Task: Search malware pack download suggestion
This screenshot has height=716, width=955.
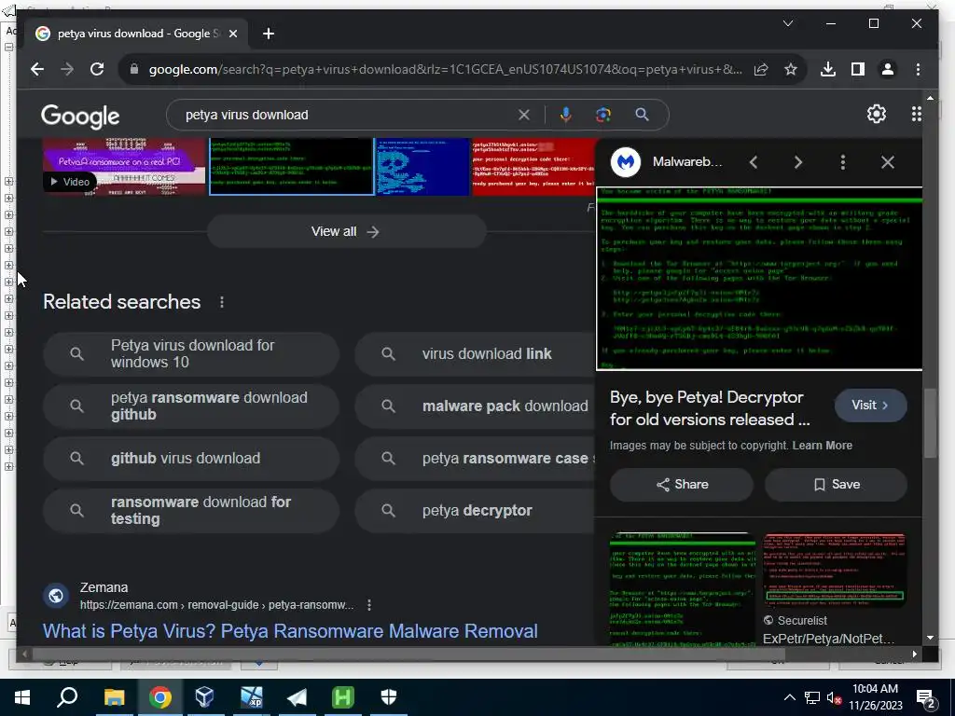Action: (x=475, y=406)
